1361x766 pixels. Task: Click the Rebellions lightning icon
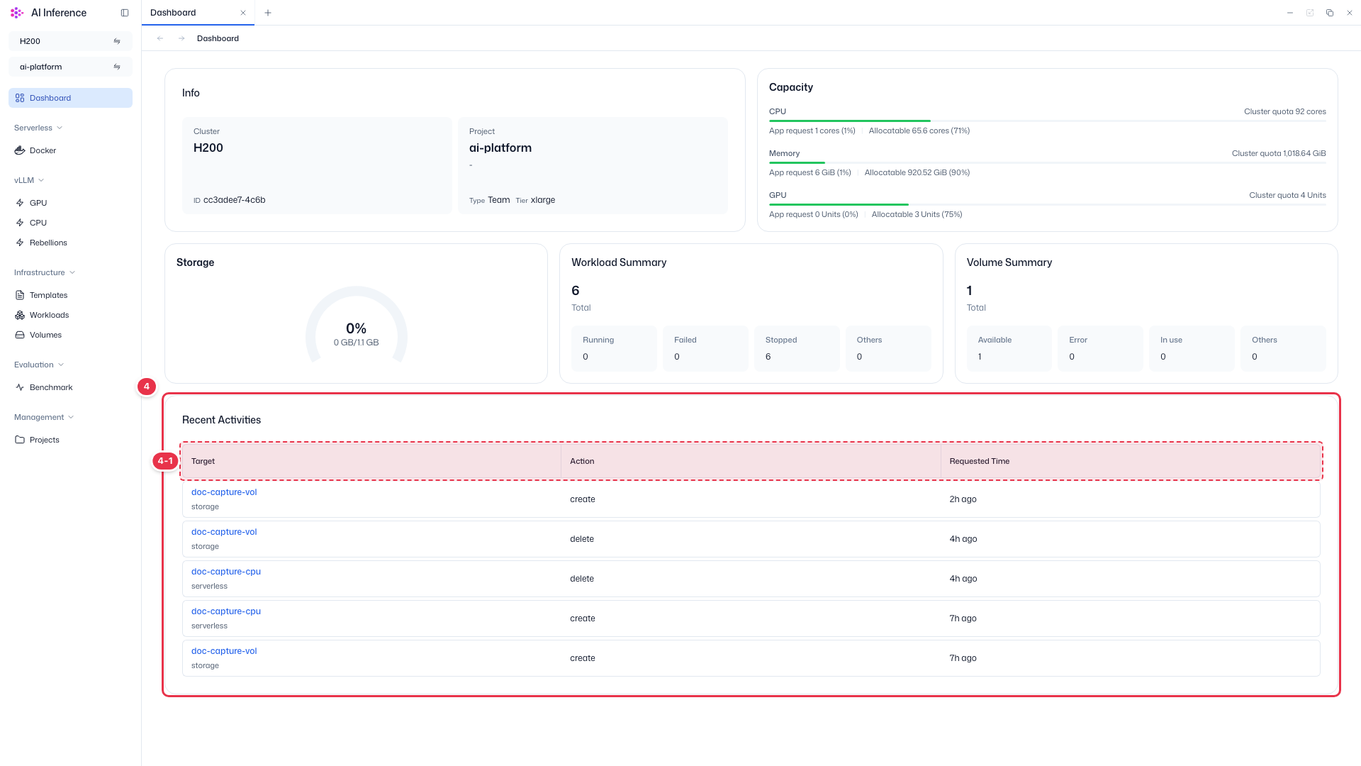(x=20, y=243)
